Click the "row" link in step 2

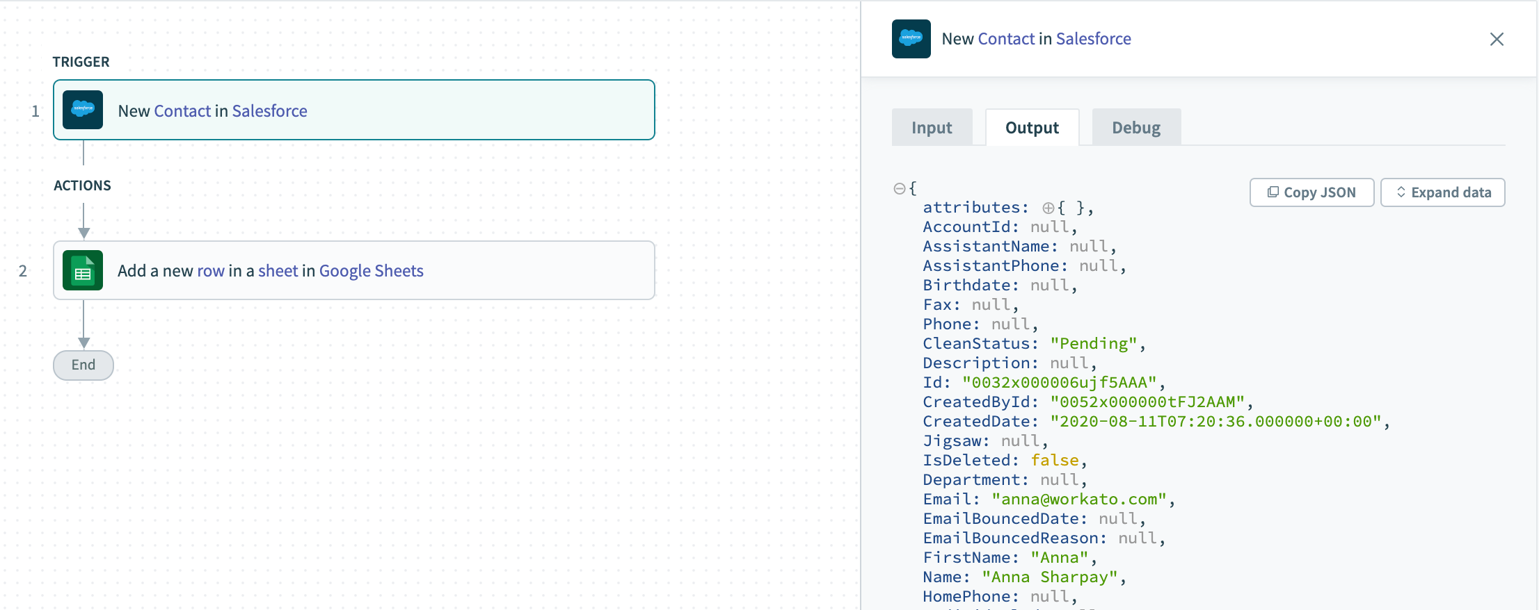tap(211, 271)
